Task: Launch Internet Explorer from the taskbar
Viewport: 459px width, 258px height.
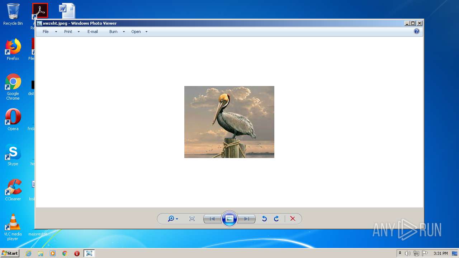Action: [x=28, y=253]
